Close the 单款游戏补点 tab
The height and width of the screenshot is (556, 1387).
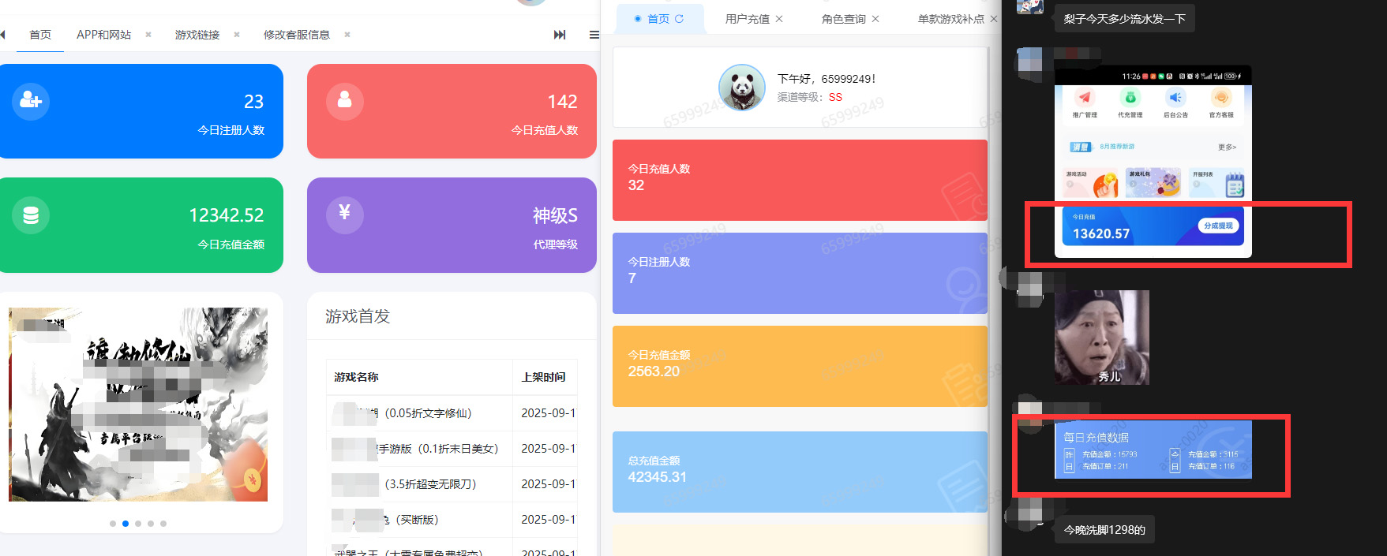tap(994, 19)
